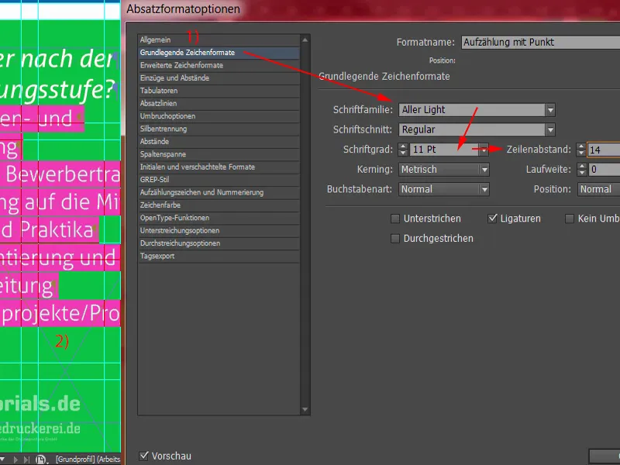The image size is (620, 465).
Task: Select Grundlegende Zeichenformate category
Action: coord(219,53)
